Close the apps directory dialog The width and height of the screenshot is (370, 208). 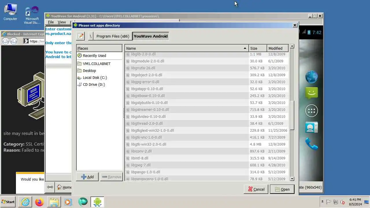point(295,25)
